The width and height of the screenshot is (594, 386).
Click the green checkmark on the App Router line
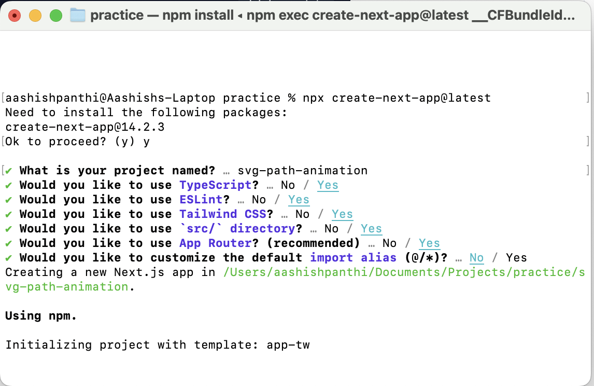pyautogui.click(x=9, y=243)
